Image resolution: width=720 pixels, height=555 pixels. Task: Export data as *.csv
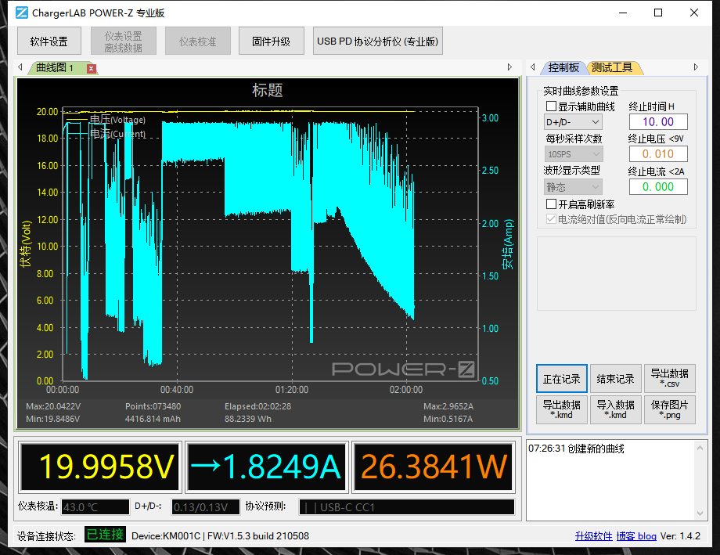pos(669,379)
